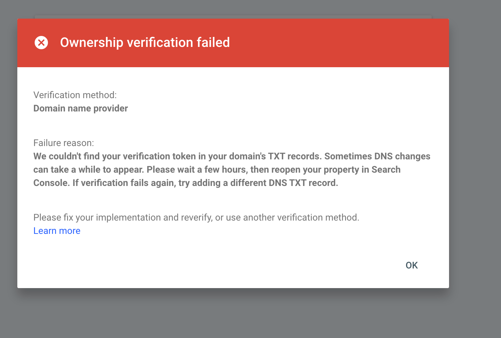Click the "Failure reason:" label

[64, 143]
